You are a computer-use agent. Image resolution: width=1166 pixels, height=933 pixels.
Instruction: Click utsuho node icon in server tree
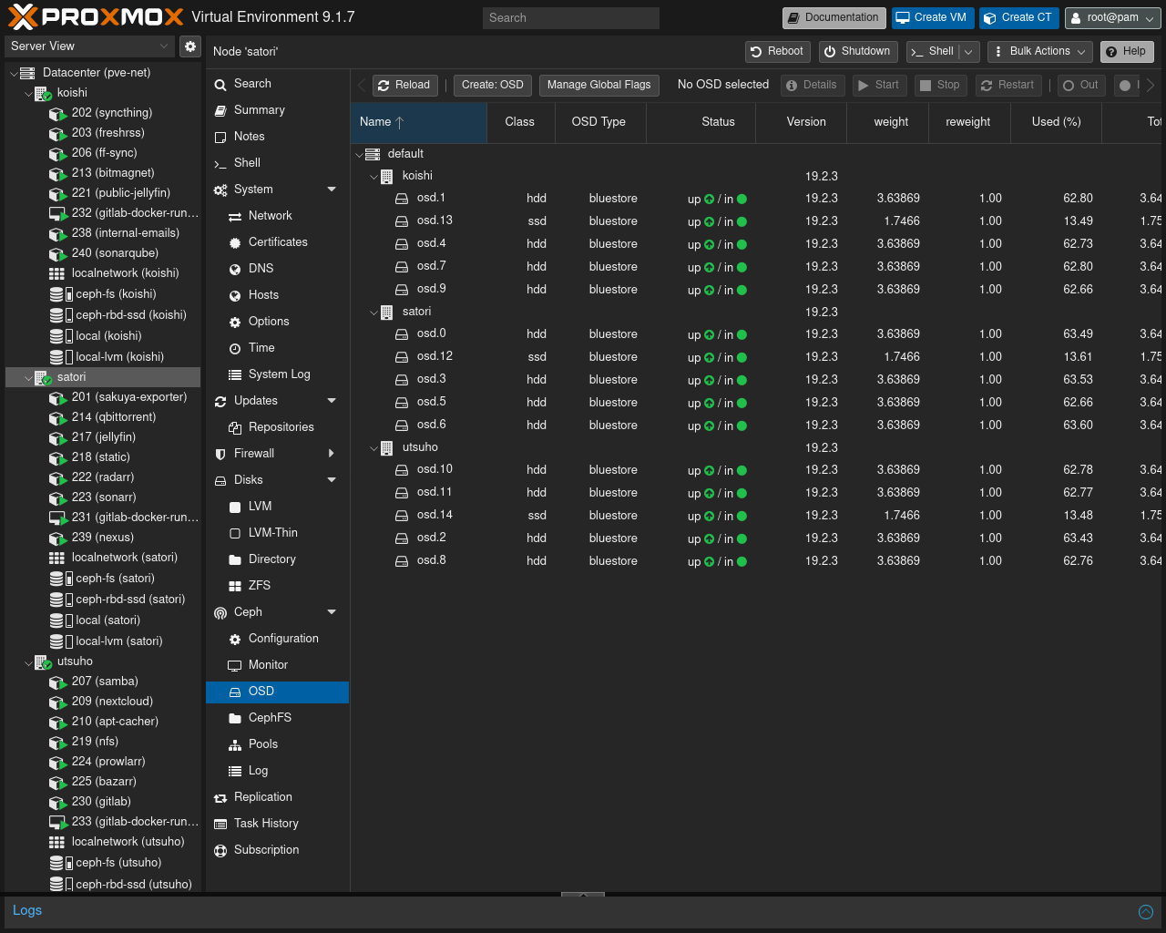click(43, 662)
